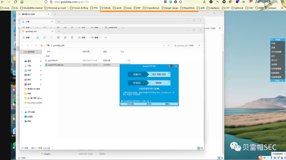
Task: Open the 新建 dropdown in gotohttp_x64 window
Action: coord(27,37)
